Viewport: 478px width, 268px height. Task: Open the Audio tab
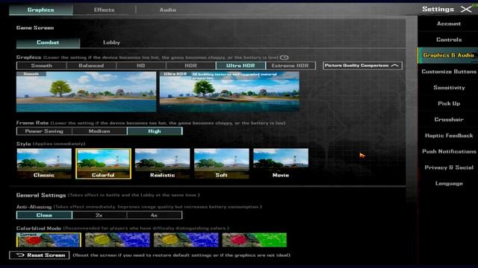(x=167, y=10)
